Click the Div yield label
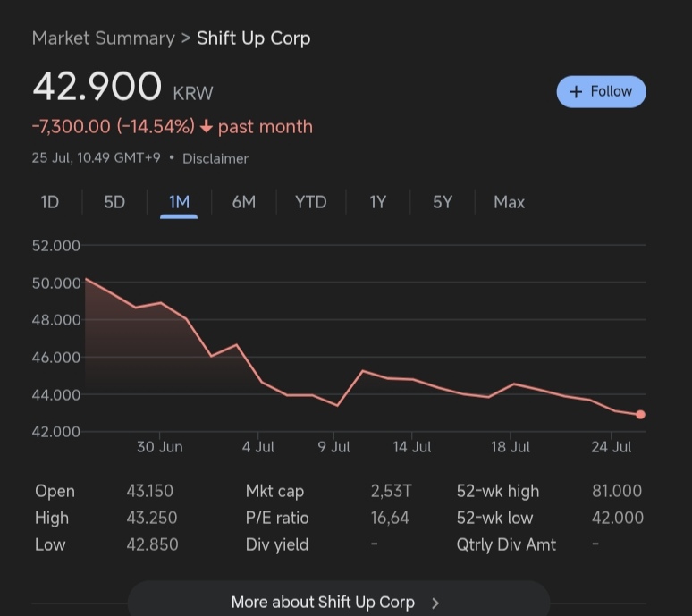Viewport: 692px width, 616px height. (x=277, y=544)
